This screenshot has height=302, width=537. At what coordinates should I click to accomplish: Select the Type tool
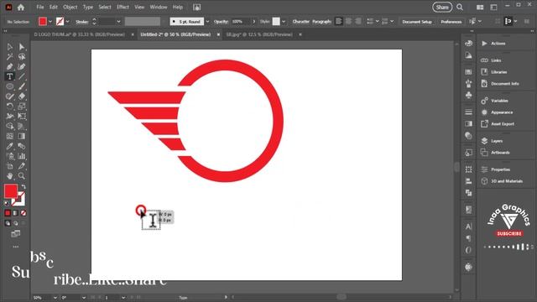click(9, 76)
